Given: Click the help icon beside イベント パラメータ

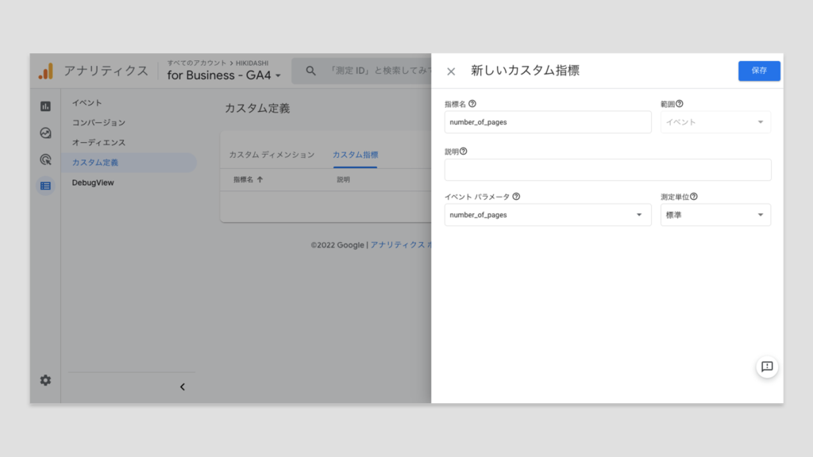Looking at the screenshot, I should [x=516, y=197].
